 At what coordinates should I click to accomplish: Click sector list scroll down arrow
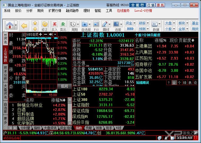(70, 123)
